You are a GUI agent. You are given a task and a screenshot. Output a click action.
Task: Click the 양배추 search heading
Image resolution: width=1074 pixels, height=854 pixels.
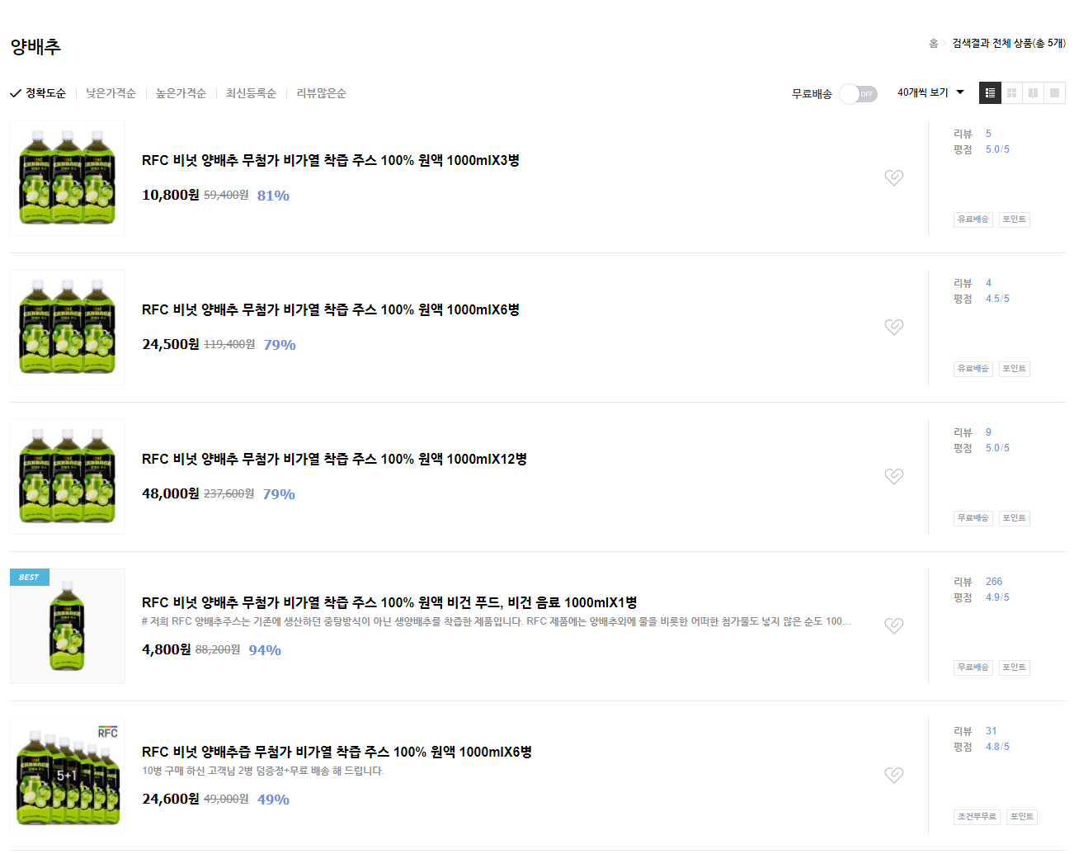35,46
